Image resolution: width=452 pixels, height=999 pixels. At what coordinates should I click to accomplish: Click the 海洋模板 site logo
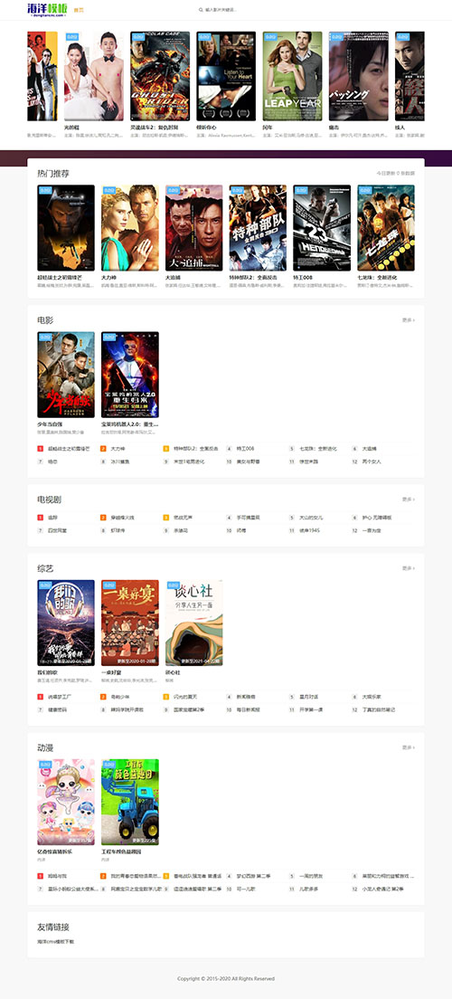point(46,10)
